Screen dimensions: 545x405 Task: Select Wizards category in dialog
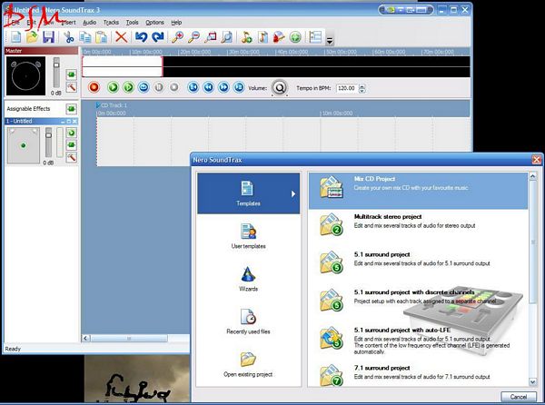coord(248,279)
